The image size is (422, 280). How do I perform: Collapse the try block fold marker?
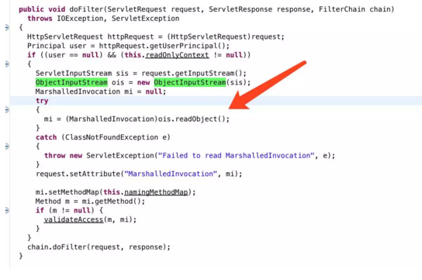(x=7, y=109)
